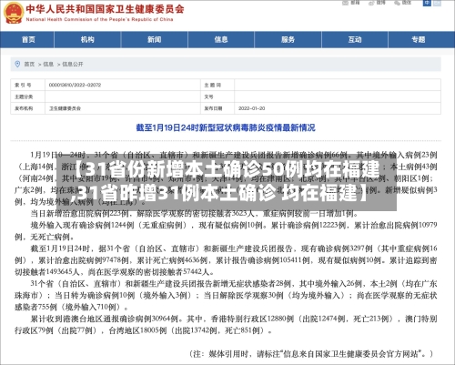
Task: Open the 首页 navigation tab
Action: coord(28,39)
